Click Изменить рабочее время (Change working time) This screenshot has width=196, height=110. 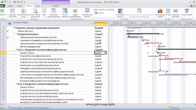coord(54,13)
